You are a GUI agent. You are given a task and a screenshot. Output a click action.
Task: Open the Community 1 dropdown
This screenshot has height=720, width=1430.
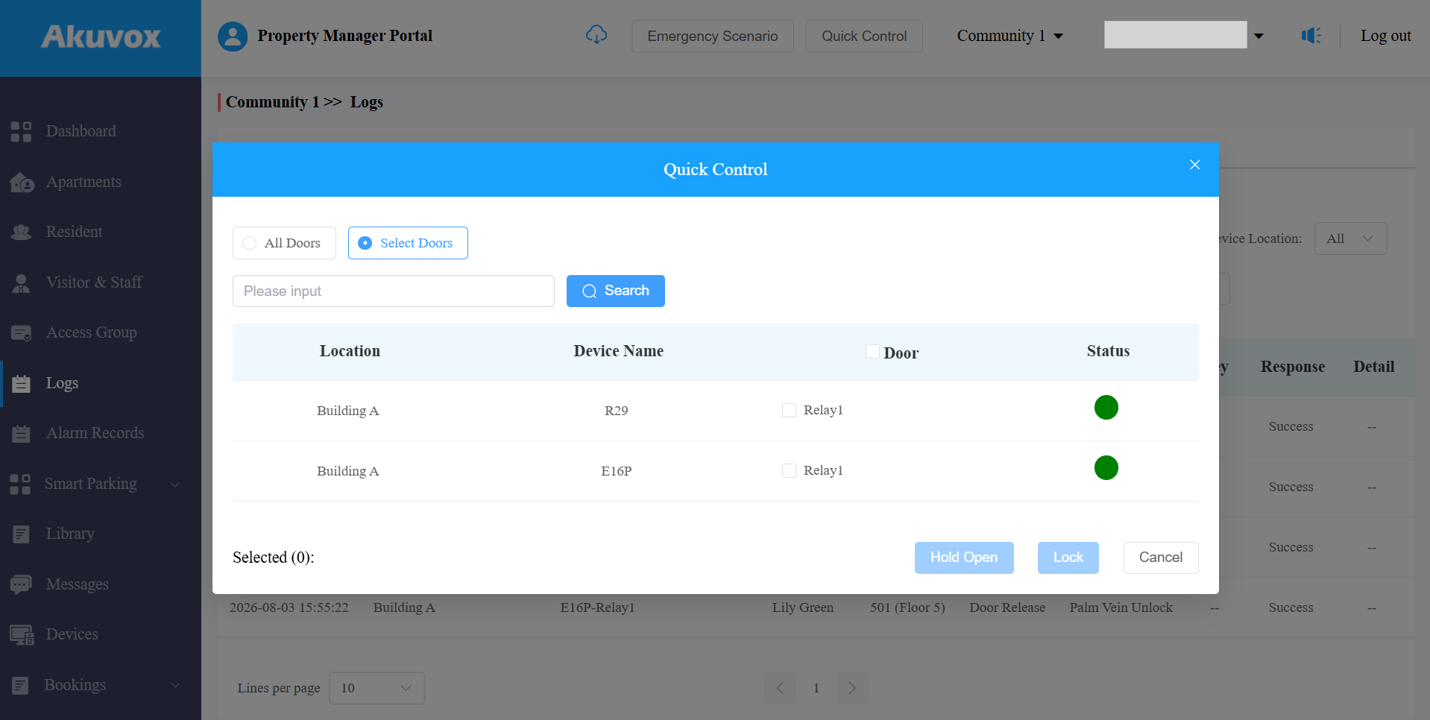coord(1009,36)
